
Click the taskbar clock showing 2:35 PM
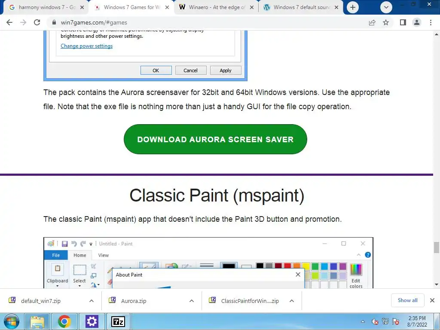click(417, 321)
